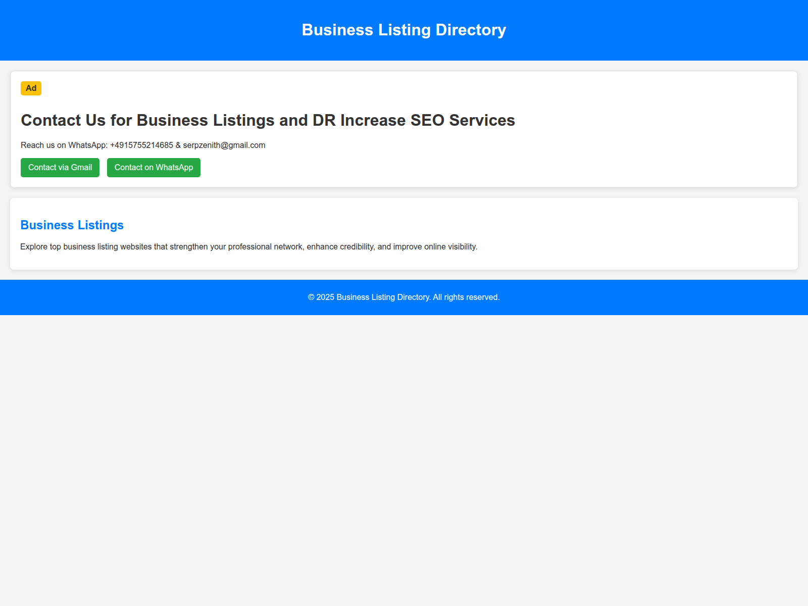808x606 pixels.
Task: Click the Contact via Gmail button
Action: click(60, 168)
